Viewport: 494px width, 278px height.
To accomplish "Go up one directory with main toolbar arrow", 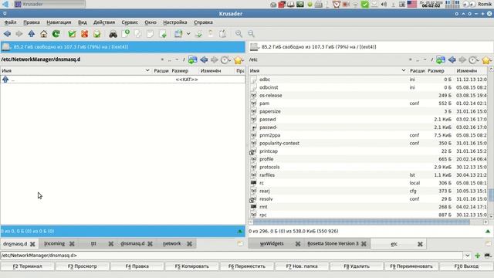I will tap(31, 34).
